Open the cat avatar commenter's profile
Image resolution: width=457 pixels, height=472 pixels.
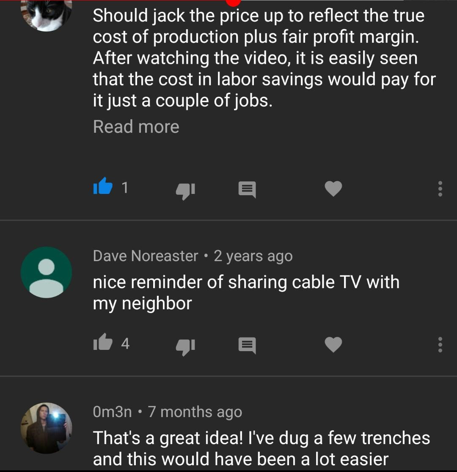[46, 14]
